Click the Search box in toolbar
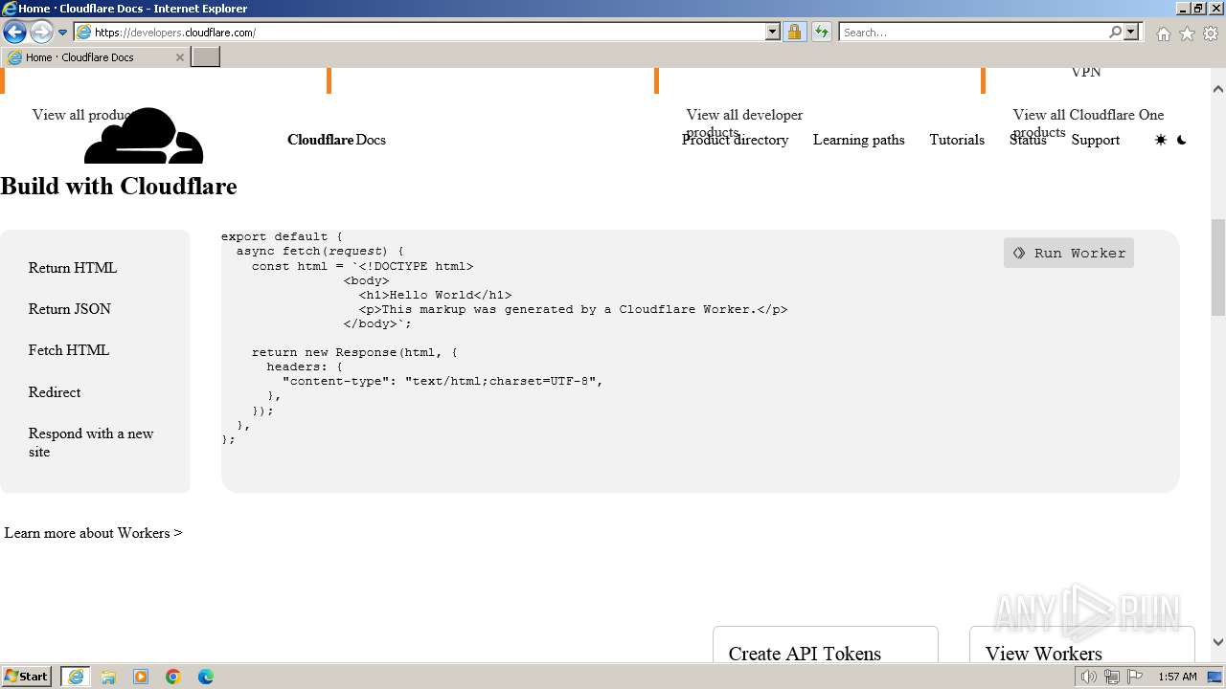The width and height of the screenshot is (1226, 689). 973,33
